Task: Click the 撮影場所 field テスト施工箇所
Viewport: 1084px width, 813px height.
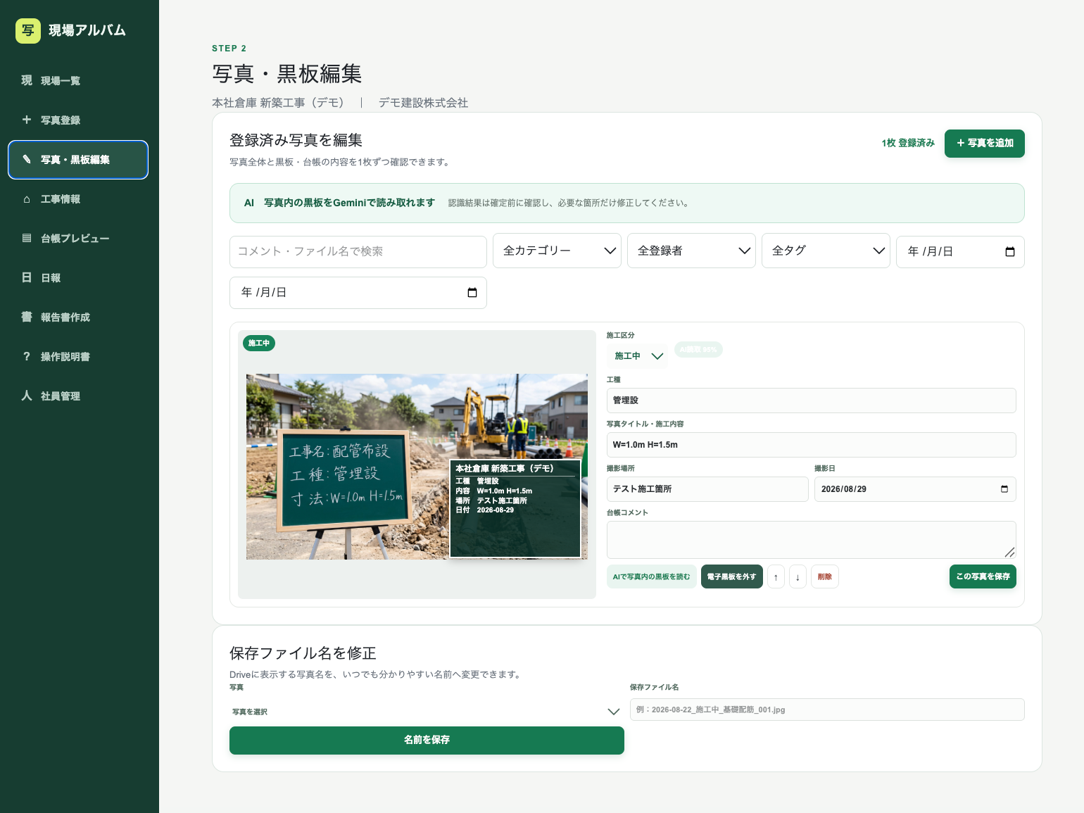Action: click(707, 489)
